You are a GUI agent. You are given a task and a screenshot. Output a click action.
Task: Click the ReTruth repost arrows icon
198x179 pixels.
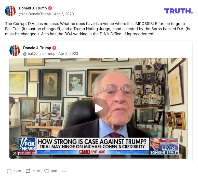[x=28, y=171]
